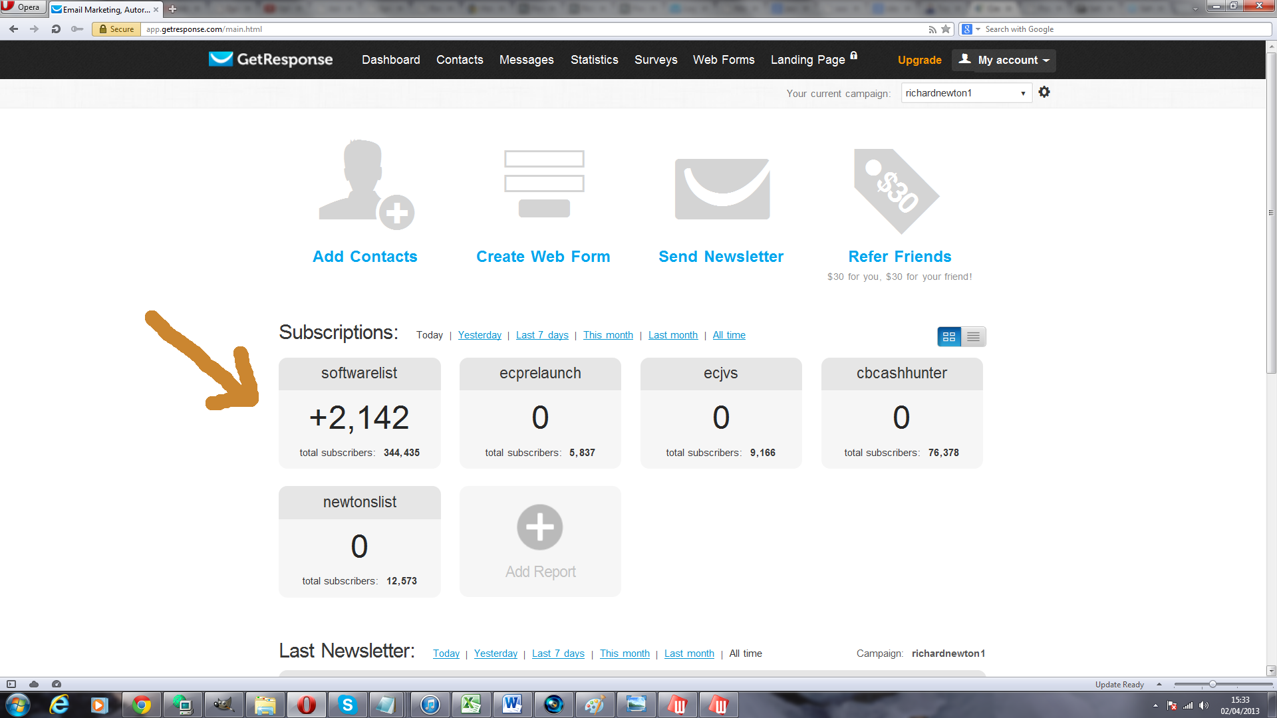Show Subscriptions for All time
This screenshot has height=718, width=1277.
[x=729, y=335]
